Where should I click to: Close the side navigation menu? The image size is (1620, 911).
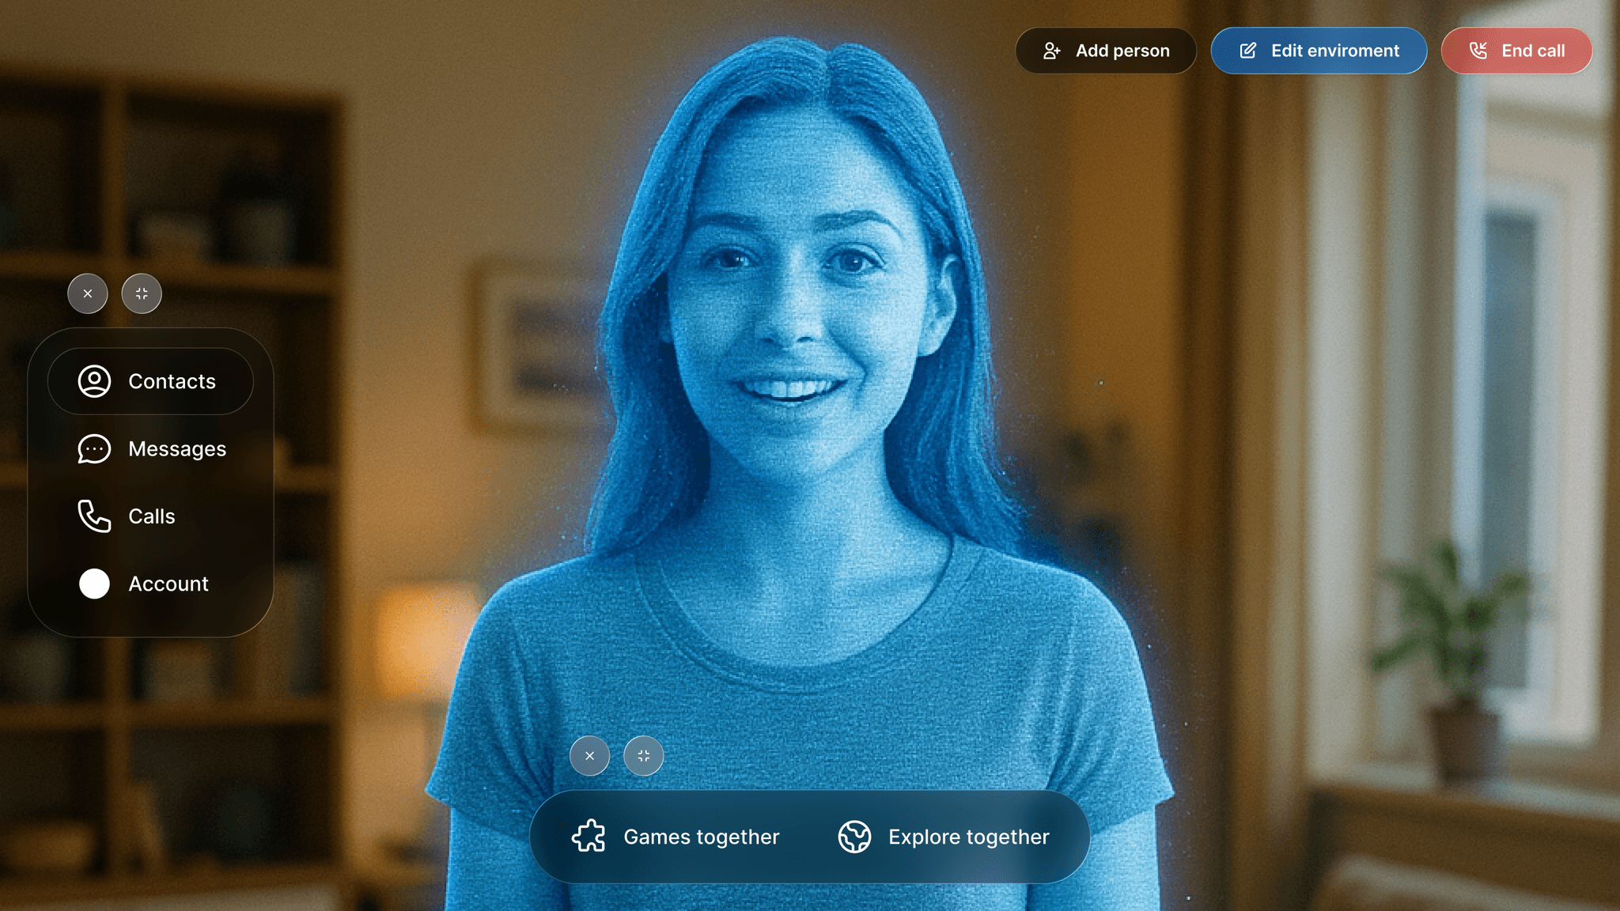[88, 293]
